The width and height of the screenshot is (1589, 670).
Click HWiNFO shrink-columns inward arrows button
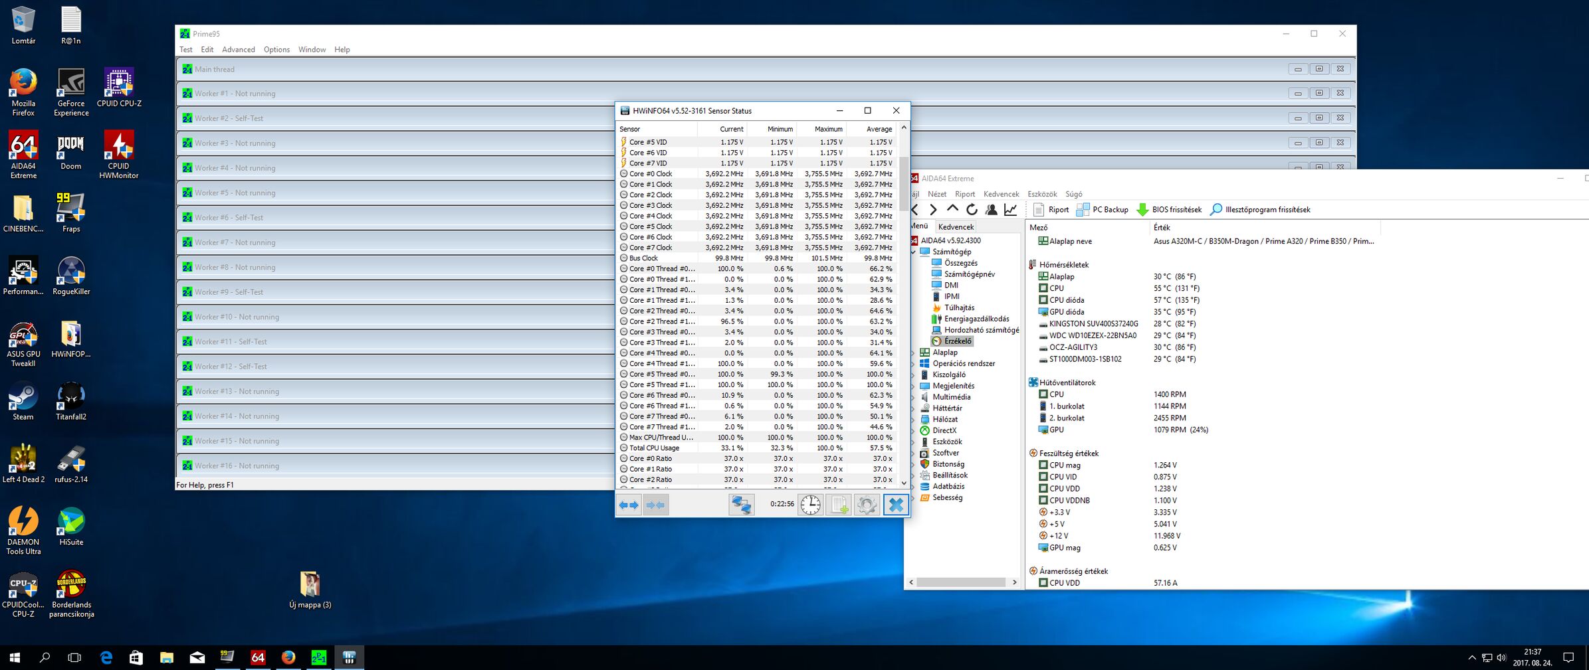pos(655,505)
